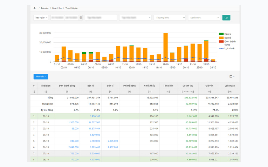
Task: Open the Thương hiệu dropdown
Action: (170, 17)
